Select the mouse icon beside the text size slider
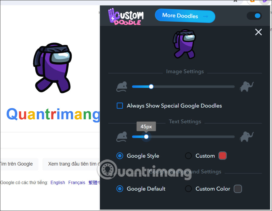This screenshot has width=272, height=211. click(121, 137)
